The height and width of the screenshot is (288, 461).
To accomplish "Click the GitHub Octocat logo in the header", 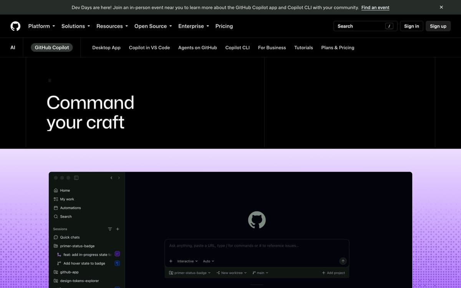I will [x=15, y=26].
